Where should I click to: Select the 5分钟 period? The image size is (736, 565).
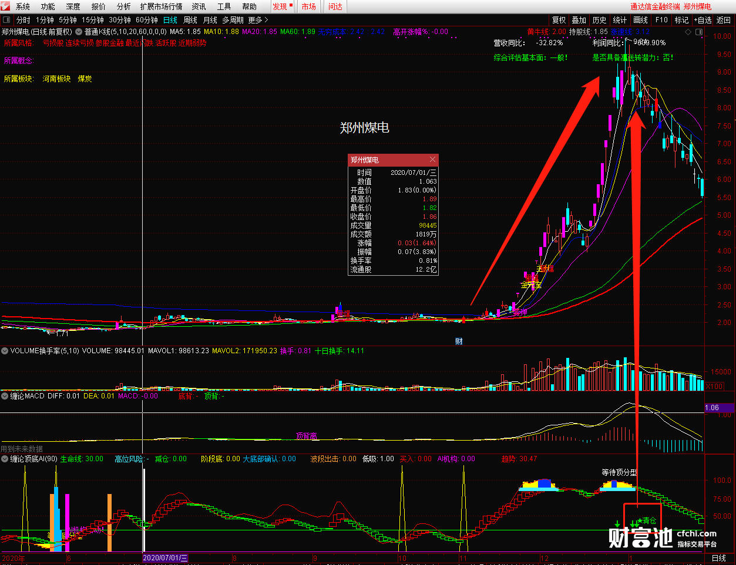pyautogui.click(x=68, y=20)
